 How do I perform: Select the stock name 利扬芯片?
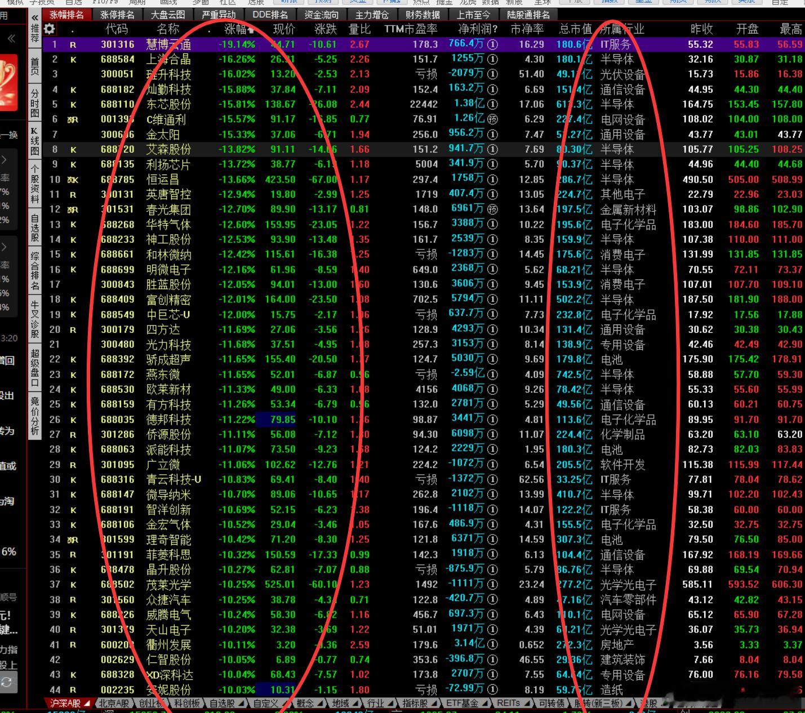click(x=168, y=164)
